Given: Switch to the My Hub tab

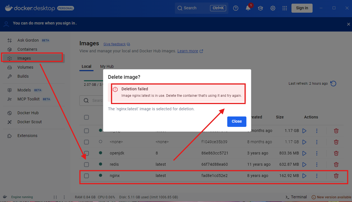Looking at the screenshot, I should 107,66.
